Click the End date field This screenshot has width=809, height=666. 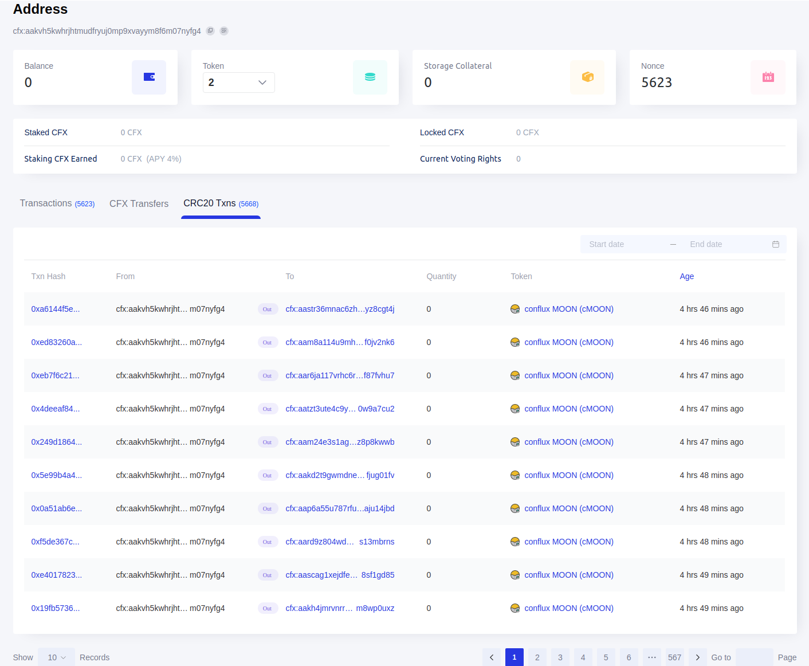(725, 244)
